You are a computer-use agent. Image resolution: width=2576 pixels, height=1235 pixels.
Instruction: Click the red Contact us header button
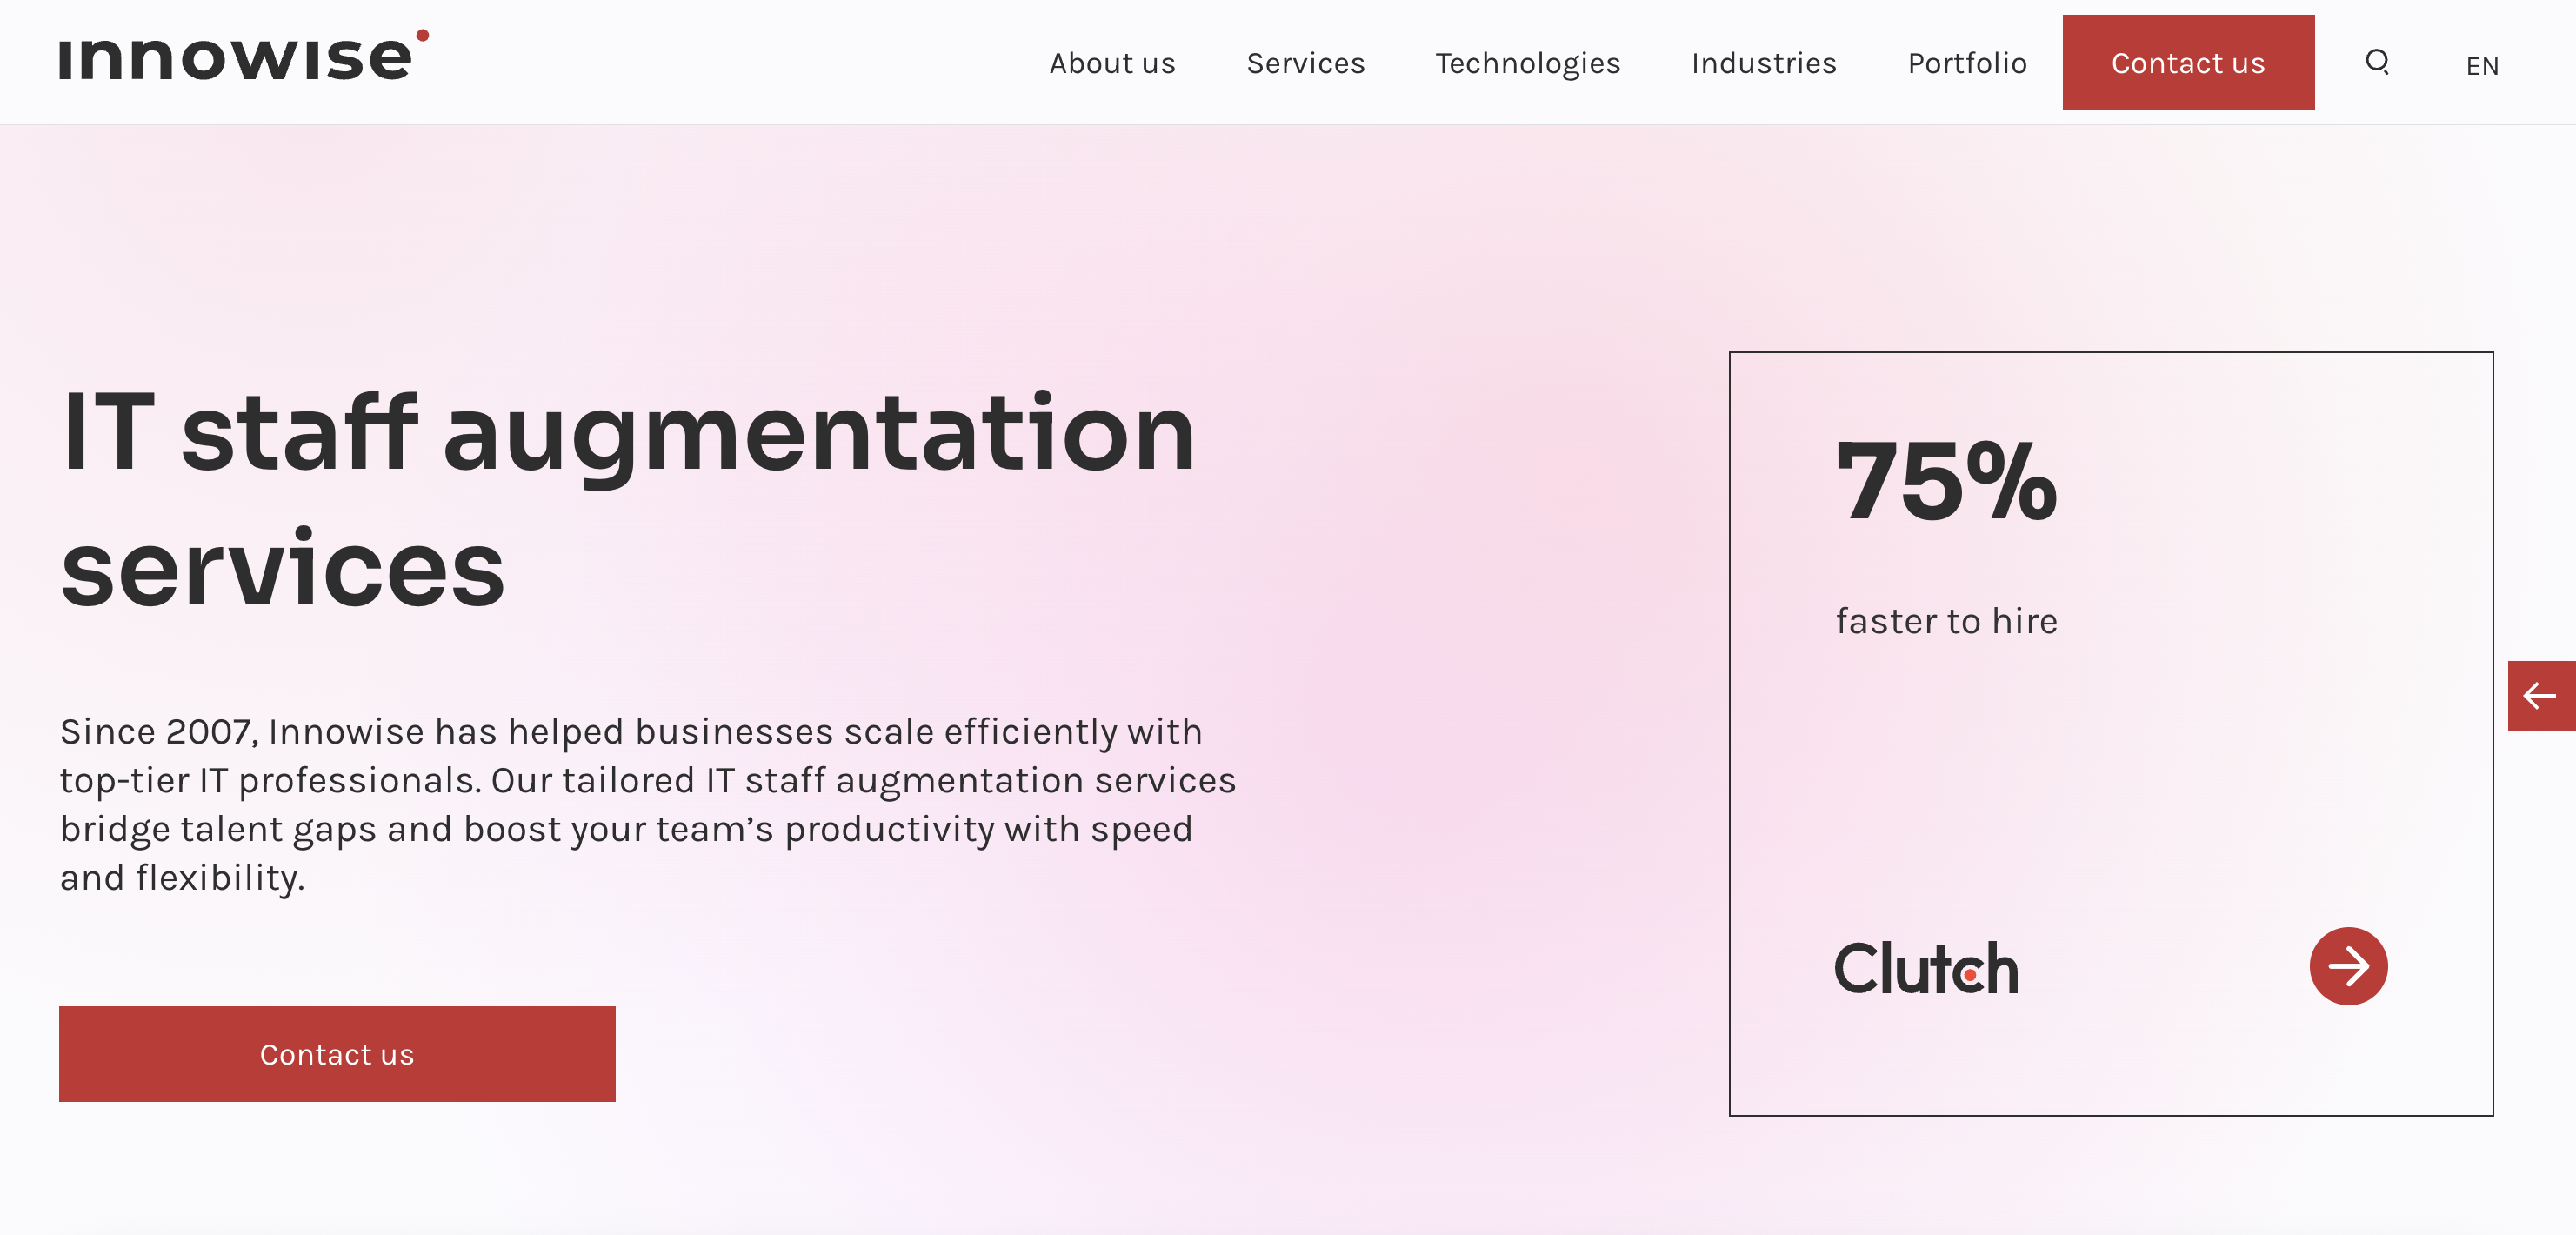click(x=2188, y=62)
